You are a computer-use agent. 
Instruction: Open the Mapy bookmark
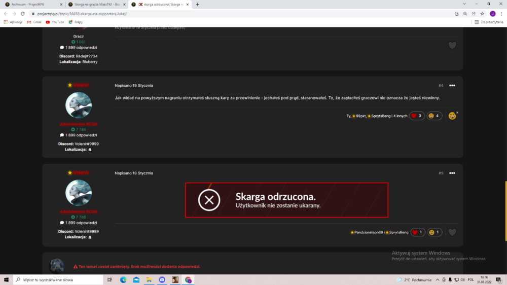point(76,22)
